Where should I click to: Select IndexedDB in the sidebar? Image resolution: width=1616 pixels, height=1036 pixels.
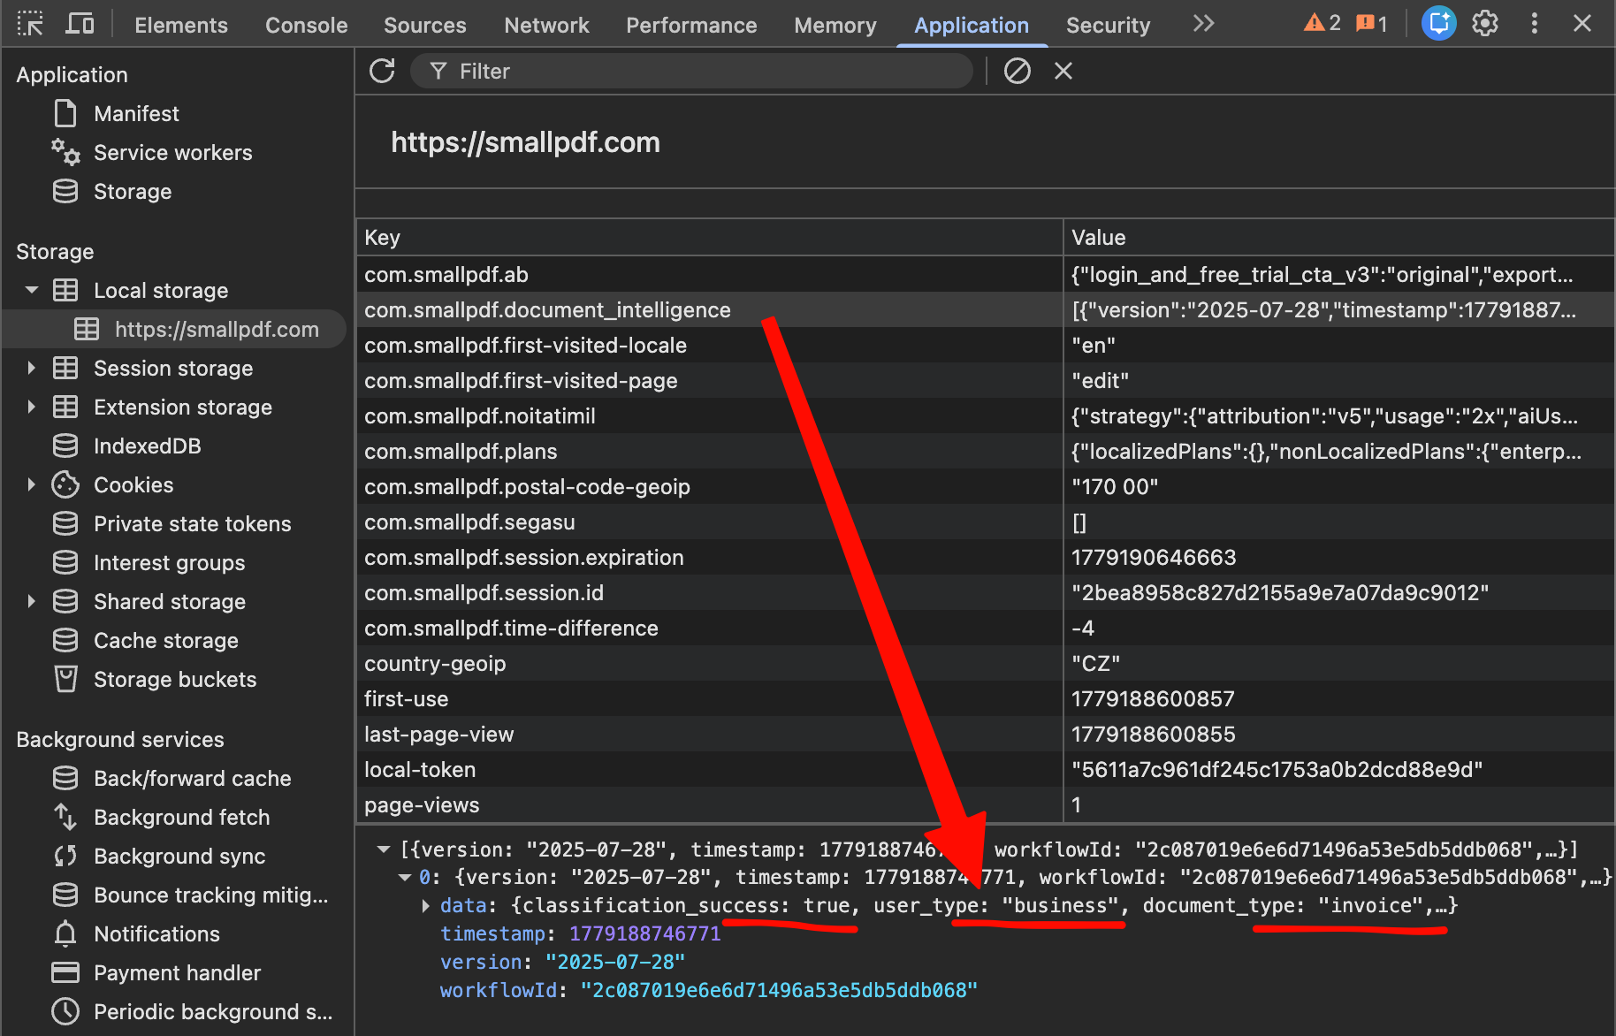pos(147,446)
